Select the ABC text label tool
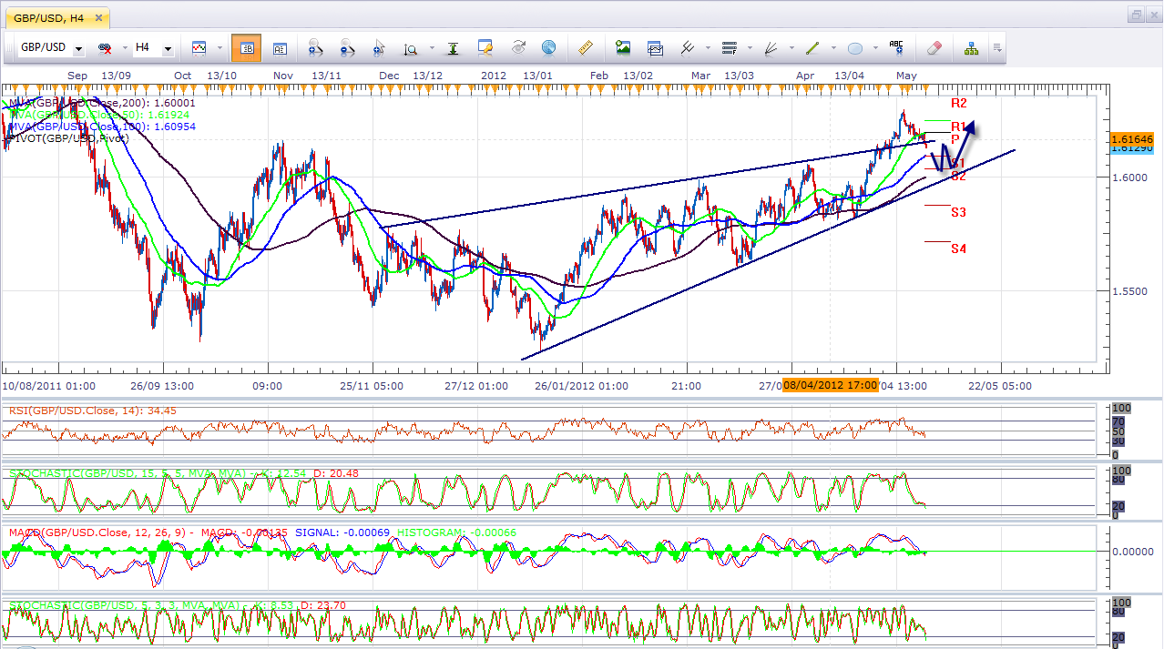This screenshot has height=649, width=1164. pyautogui.click(x=896, y=47)
